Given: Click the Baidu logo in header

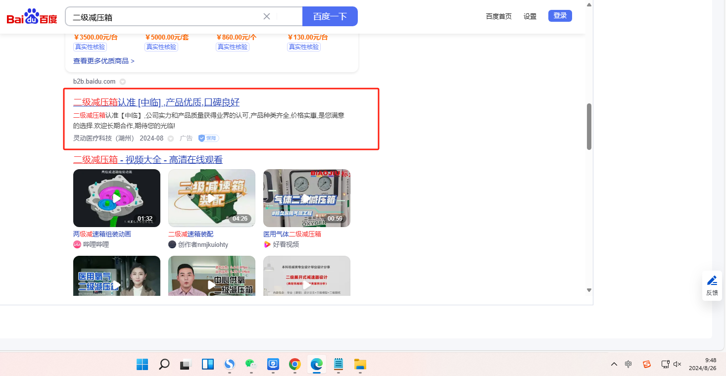Looking at the screenshot, I should 32,17.
